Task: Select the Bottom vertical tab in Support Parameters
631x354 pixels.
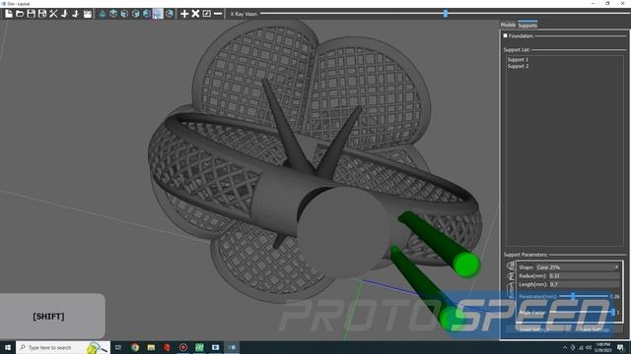Action: click(511, 290)
